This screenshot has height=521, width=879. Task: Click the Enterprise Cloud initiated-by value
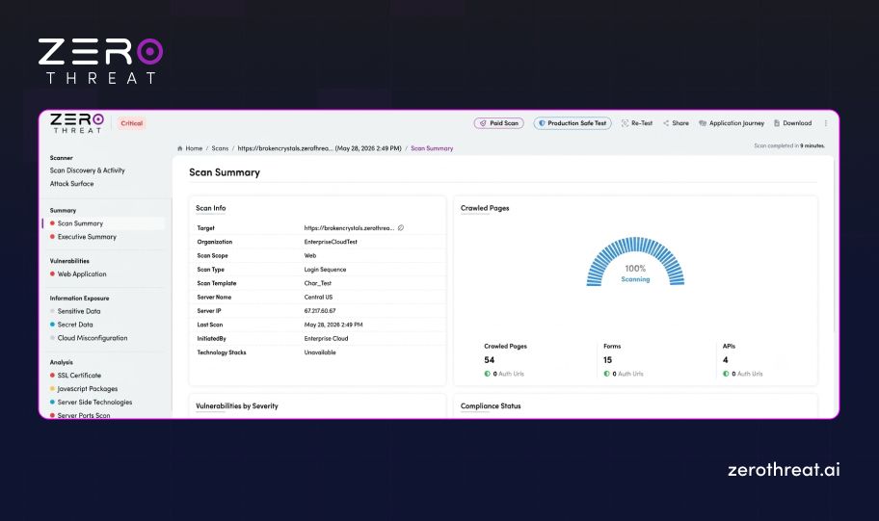click(327, 338)
